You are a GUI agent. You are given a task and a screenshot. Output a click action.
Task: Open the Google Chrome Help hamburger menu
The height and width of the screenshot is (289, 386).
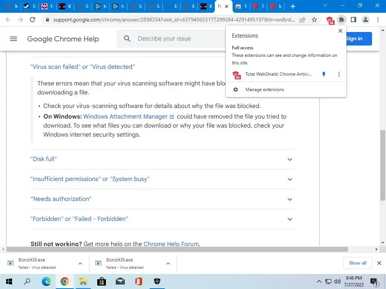14,39
